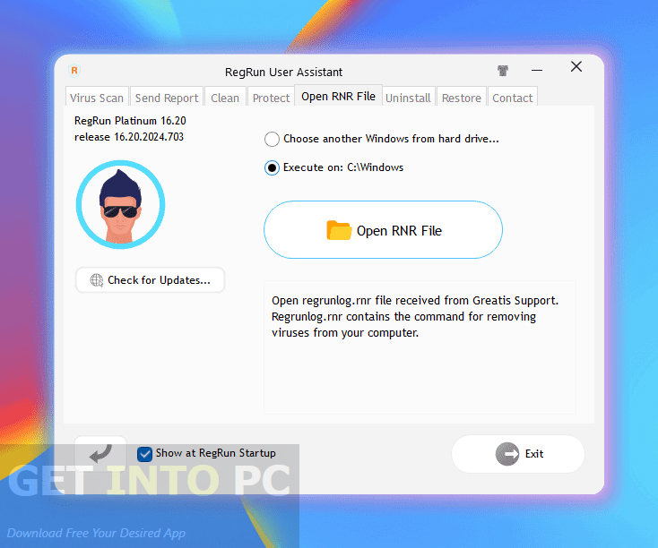Select 'Choose another Windows from hard drive' option
This screenshot has height=548, width=658.
coord(272,139)
